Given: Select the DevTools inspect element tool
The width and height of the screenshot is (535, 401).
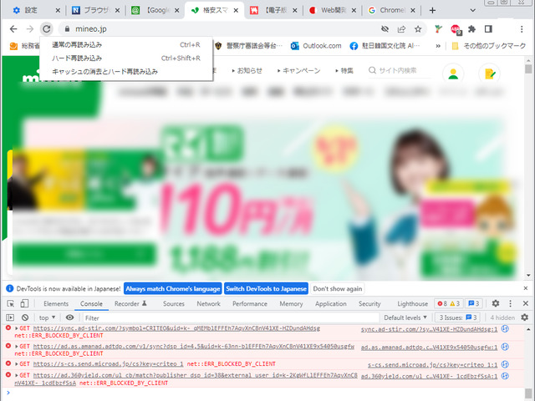Looking at the screenshot, I should (x=11, y=303).
